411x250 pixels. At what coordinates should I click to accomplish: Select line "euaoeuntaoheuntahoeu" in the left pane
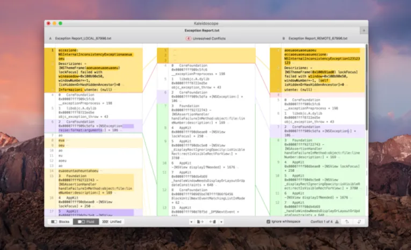point(78,171)
